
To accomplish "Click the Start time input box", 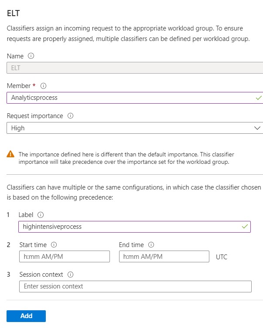I will point(65,257).
